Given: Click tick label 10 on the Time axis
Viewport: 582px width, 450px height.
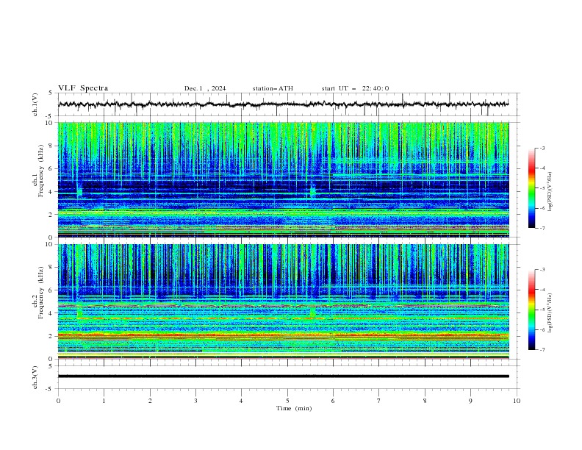Looking at the screenshot, I should click(x=517, y=401).
